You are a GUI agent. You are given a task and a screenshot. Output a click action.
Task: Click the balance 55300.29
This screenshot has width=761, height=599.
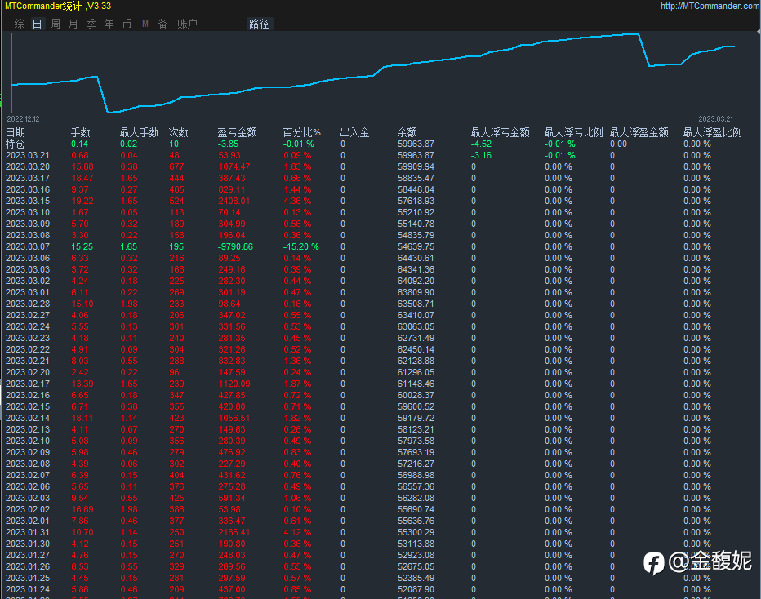[x=416, y=533]
